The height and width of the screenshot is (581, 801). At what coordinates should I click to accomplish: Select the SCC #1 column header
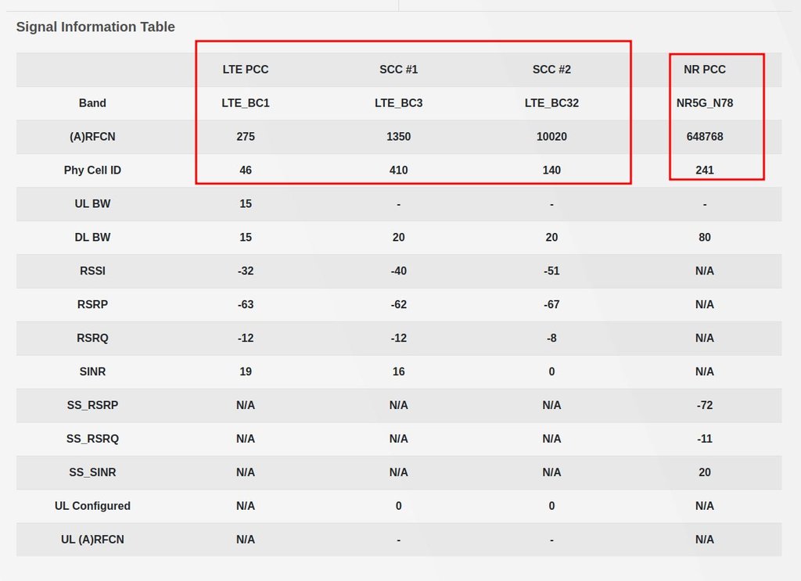(x=399, y=70)
